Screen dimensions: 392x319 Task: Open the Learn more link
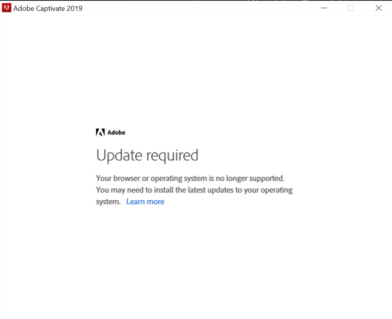[145, 202]
